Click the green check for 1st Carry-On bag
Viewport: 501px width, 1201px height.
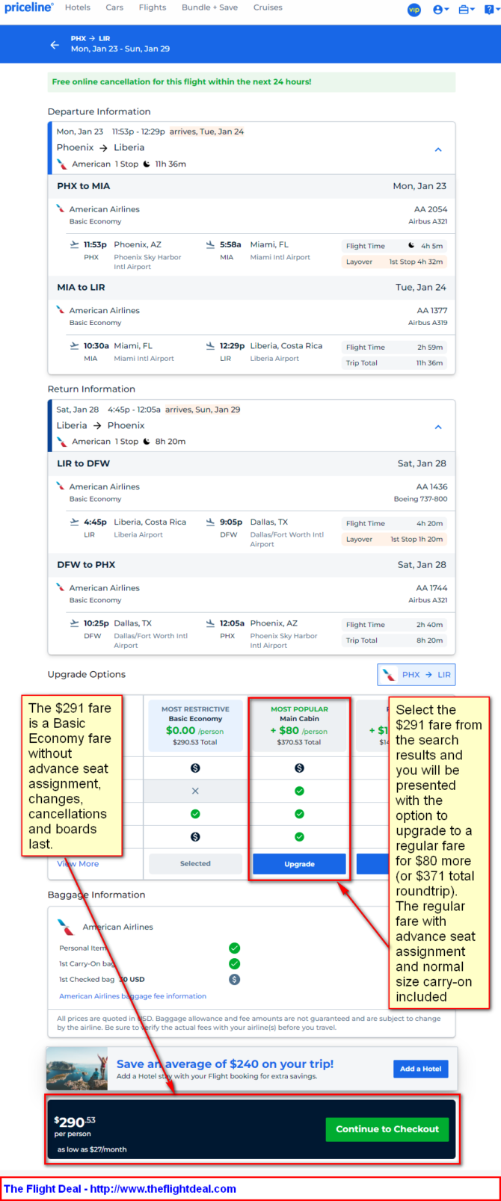[x=234, y=963]
